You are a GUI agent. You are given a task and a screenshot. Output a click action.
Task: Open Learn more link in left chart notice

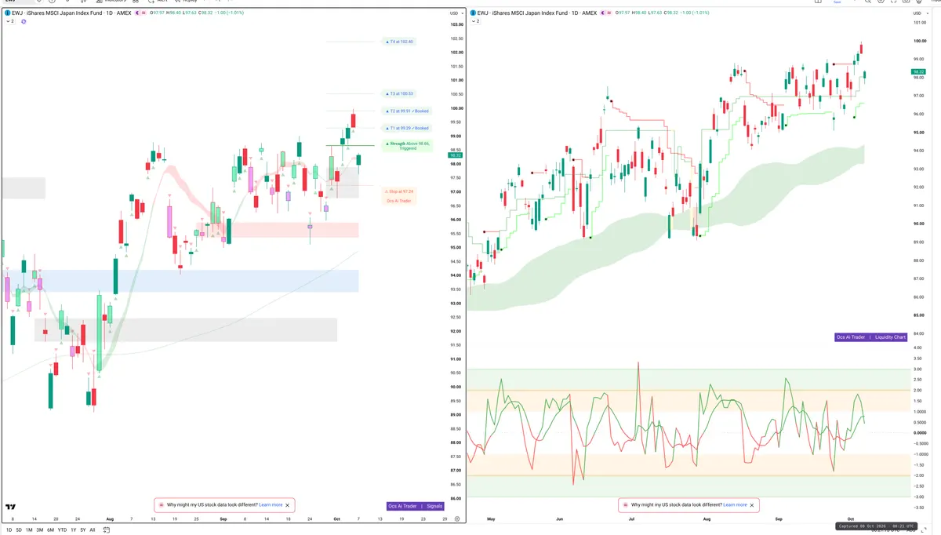[x=271, y=505]
